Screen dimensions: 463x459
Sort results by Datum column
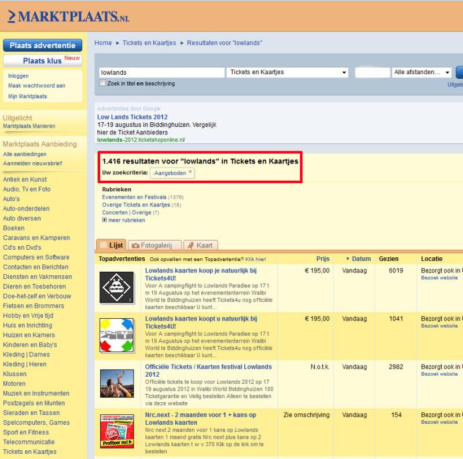(361, 259)
